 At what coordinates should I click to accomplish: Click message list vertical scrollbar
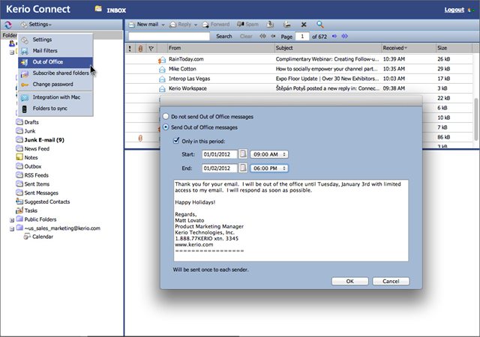pos(476,119)
